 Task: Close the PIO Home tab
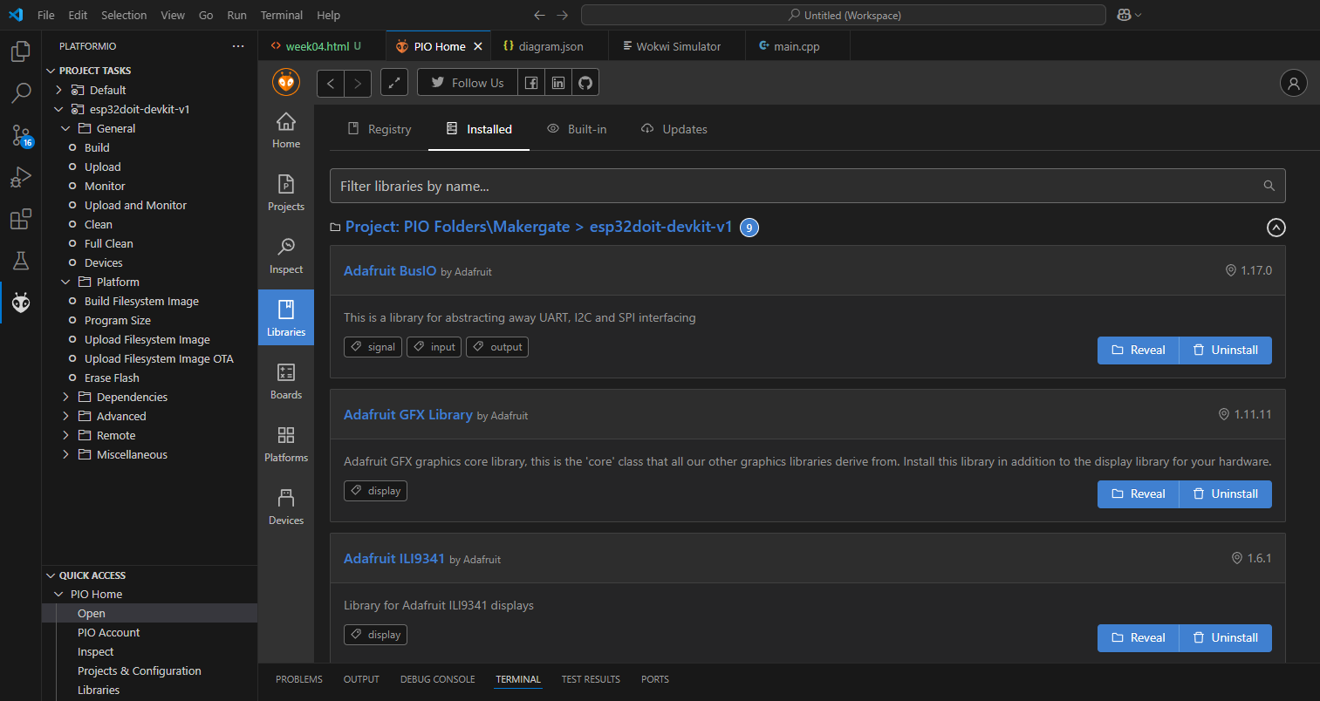pos(477,46)
